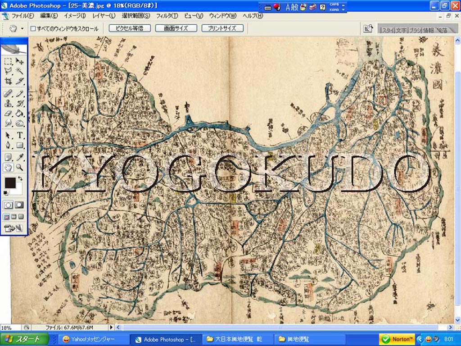The height and width of the screenshot is (346, 461).
Task: Select the Notes tool
Action: [8, 158]
